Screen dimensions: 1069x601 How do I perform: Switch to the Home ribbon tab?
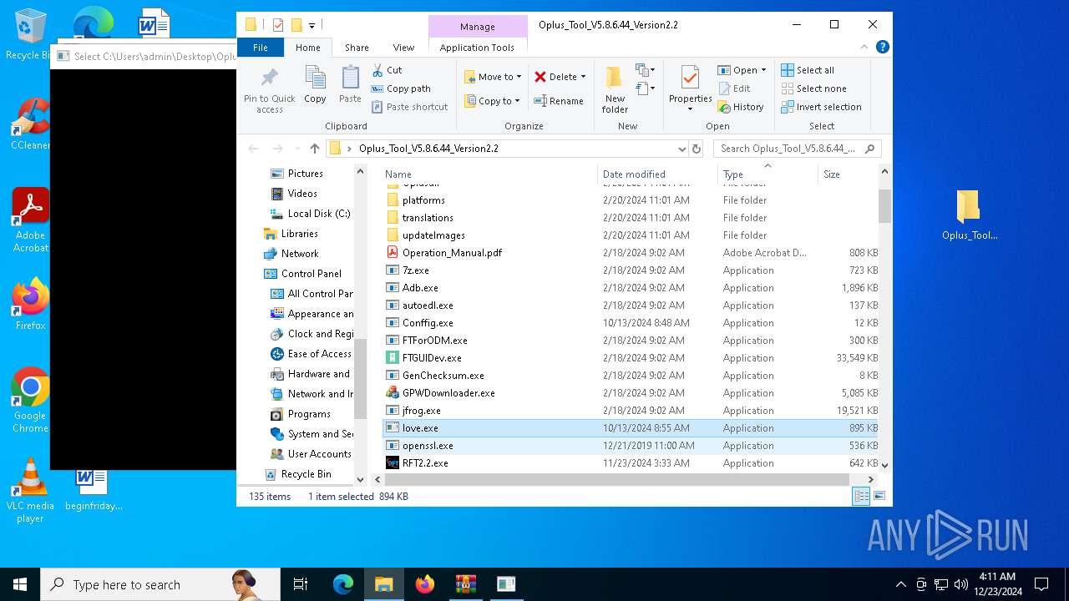[307, 48]
